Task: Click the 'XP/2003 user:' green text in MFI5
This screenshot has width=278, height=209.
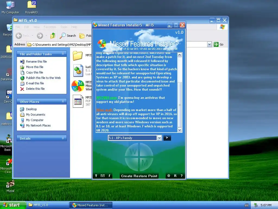Action: coord(106,98)
